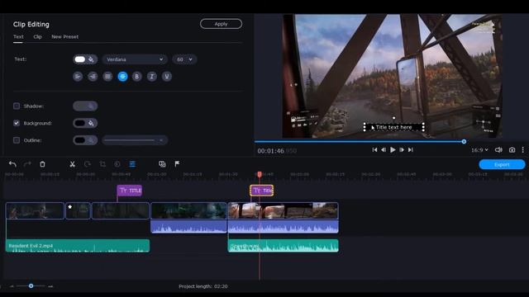Open the outline thickness dropdown
Viewport: 529px width, 297px height.
[x=135, y=140]
